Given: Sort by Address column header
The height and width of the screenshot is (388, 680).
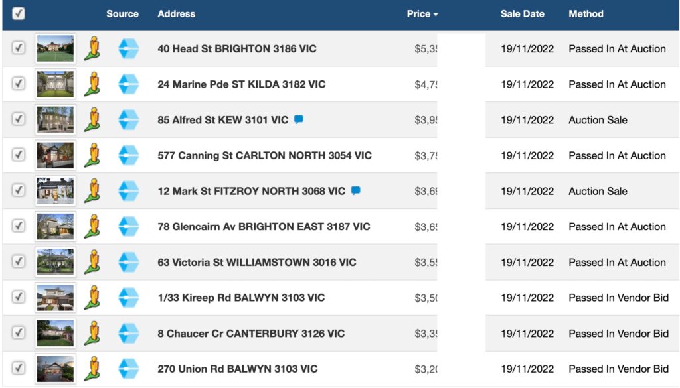Looking at the screenshot, I should click(176, 14).
